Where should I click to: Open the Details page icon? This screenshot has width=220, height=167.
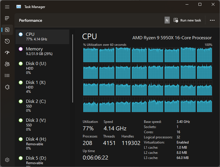7,76
